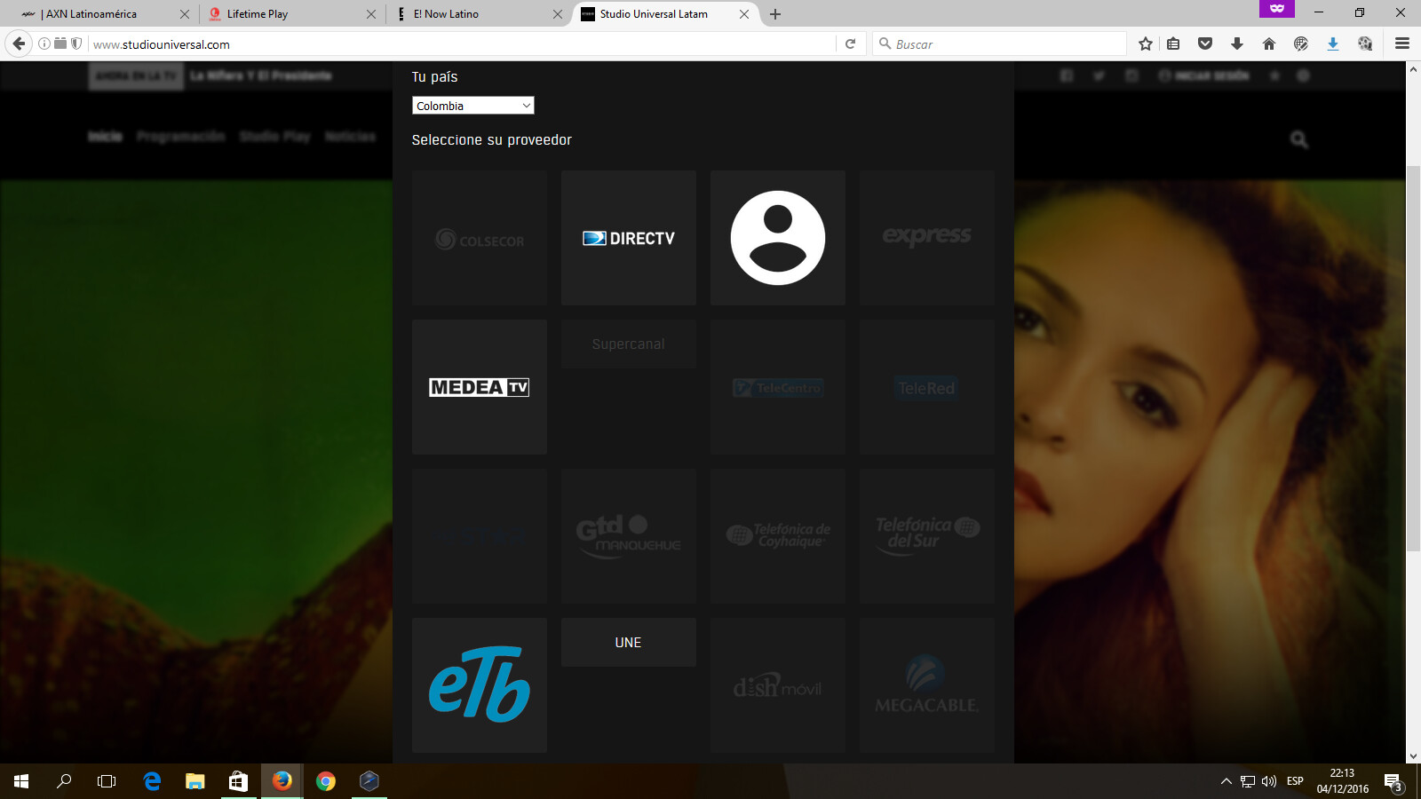Switch to the AXN Latinoamérica tab
This screenshot has height=799, width=1421.
(105, 14)
